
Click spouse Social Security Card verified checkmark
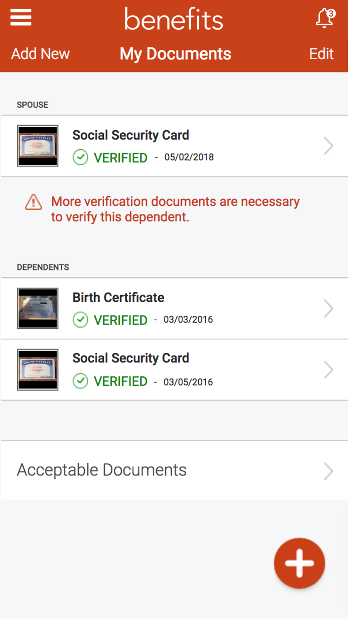[80, 157]
